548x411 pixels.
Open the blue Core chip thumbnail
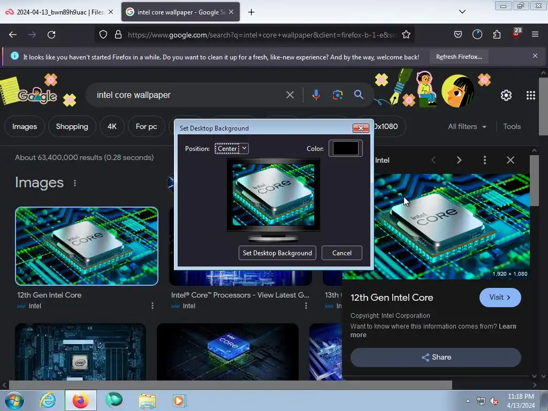(x=228, y=352)
